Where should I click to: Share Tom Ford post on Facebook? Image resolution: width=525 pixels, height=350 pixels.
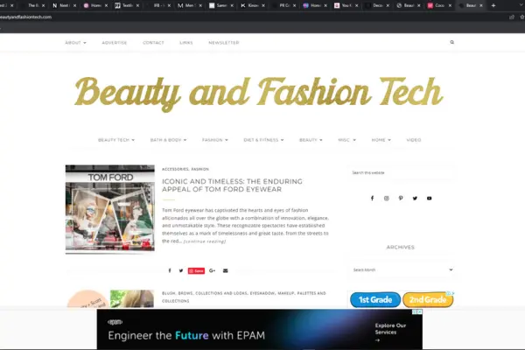[170, 270]
